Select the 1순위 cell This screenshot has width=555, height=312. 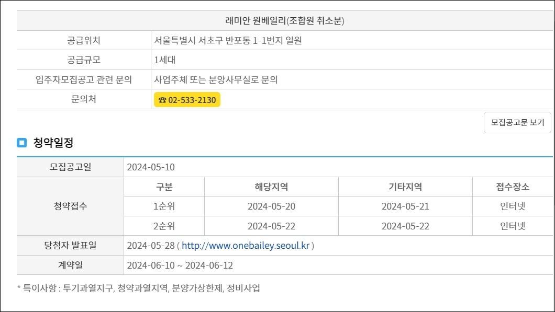pos(164,206)
